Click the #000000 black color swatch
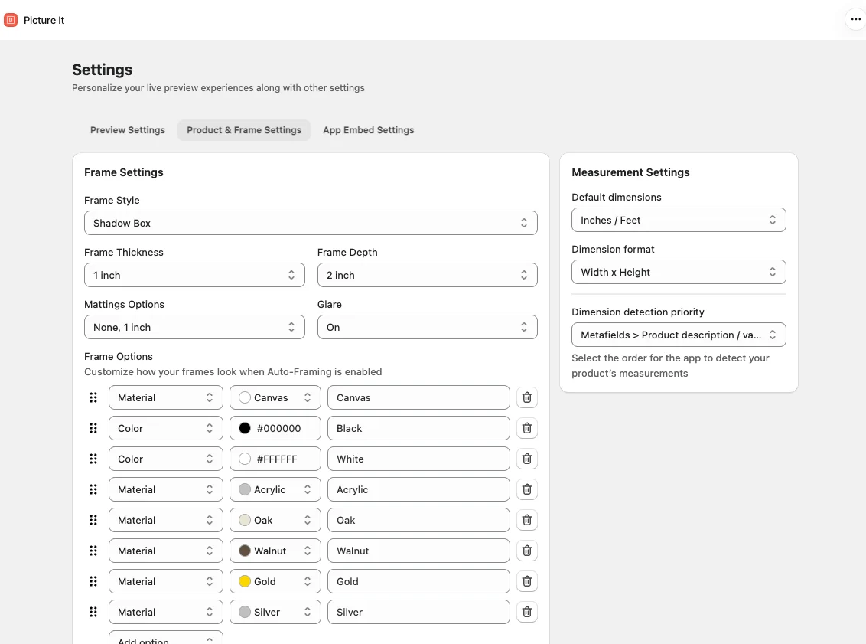 coord(245,428)
